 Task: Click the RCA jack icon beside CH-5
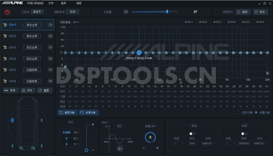[5, 70]
